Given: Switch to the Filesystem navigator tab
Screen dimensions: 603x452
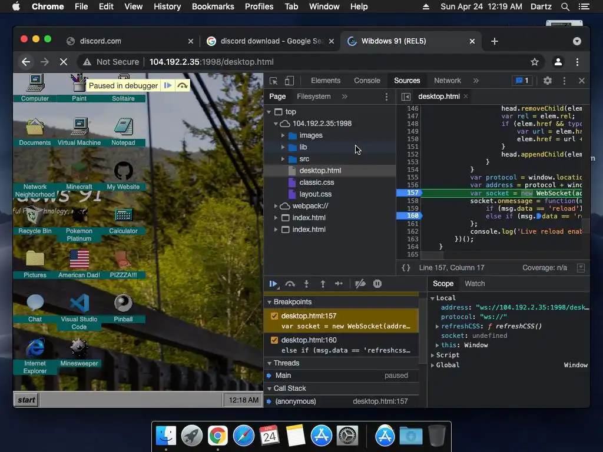Looking at the screenshot, I should [x=313, y=97].
